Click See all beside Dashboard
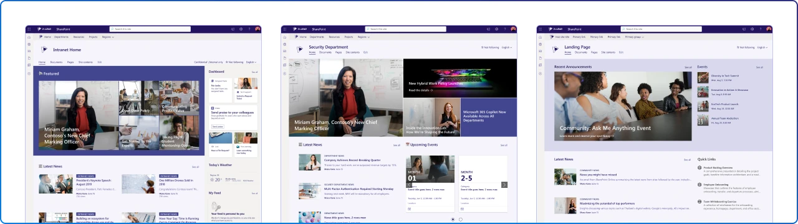Image resolution: width=798 pixels, height=224 pixels. click(254, 72)
